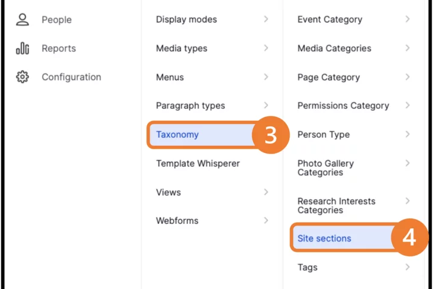Expand Display modes submenu arrow
Screen dimensions: 434x289
pos(266,19)
